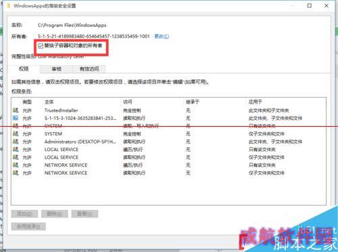
Task: Click the 更改(C) owner link
Action: tap(162, 36)
